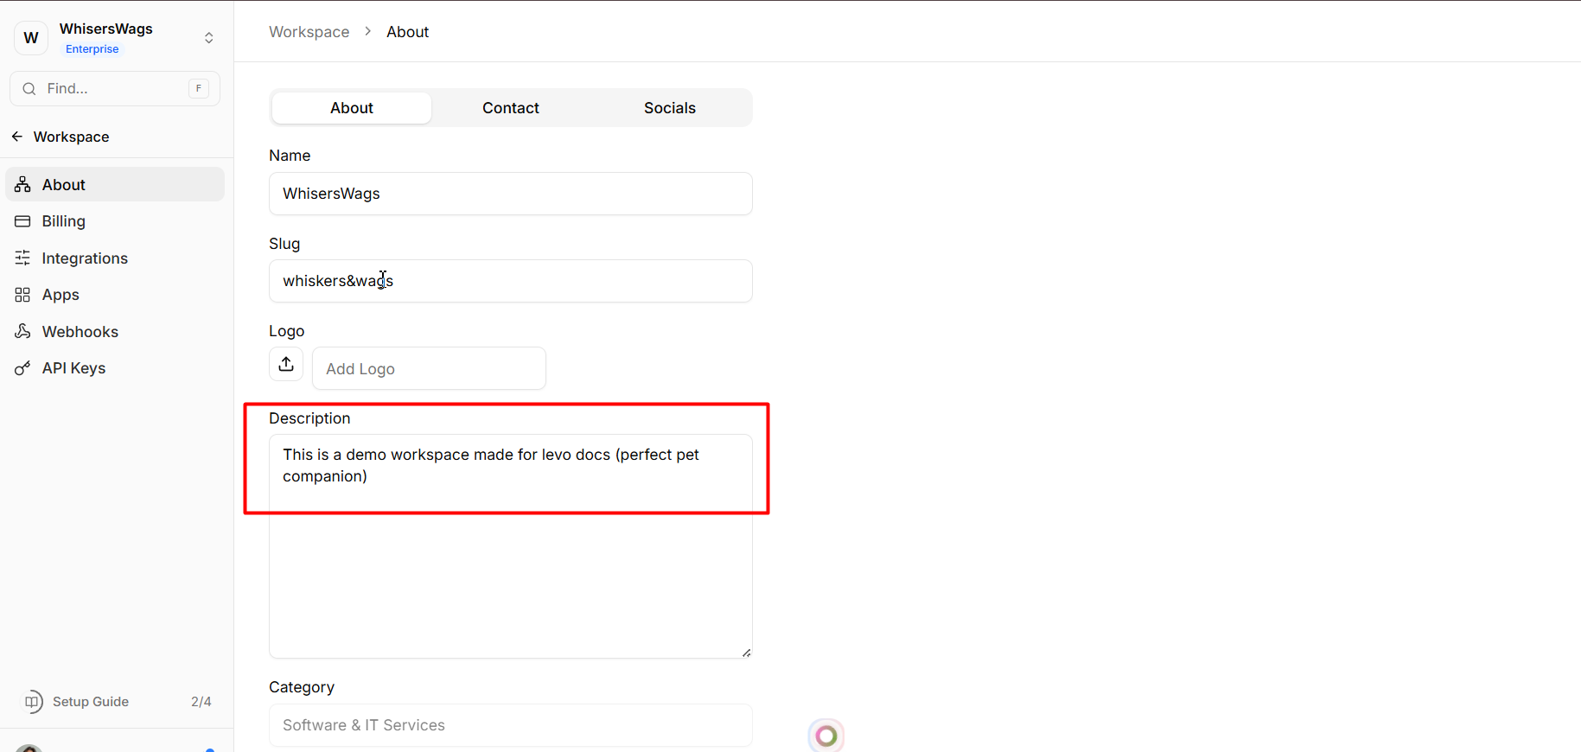Image resolution: width=1581 pixels, height=752 pixels.
Task: Click the circular assistant icon at bottom
Action: [x=826, y=736]
